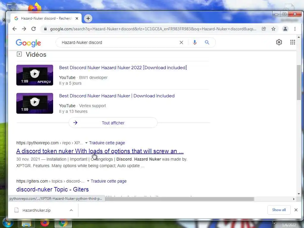The image size is (304, 228).
Task: Open Best Discord Nuker | Download included link
Action: [117, 96]
